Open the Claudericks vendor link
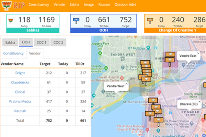Viewport: 206px width, 137px height. coord(20,82)
